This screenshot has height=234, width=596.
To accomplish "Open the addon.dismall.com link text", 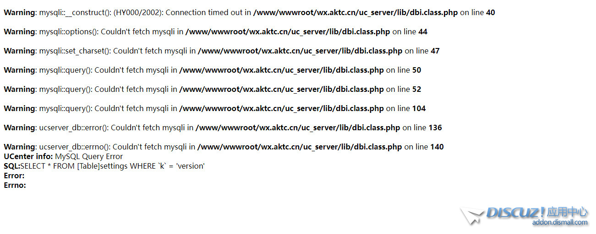I will (560, 222).
